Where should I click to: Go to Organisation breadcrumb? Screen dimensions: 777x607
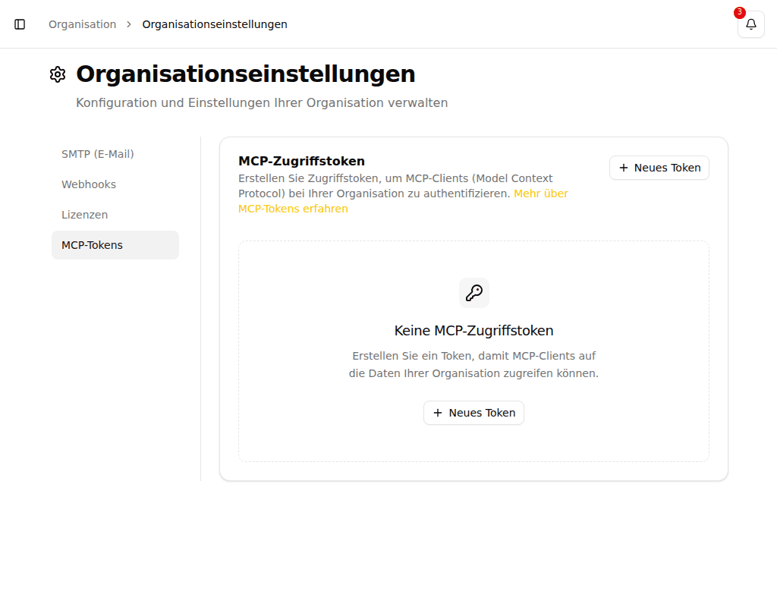(x=82, y=24)
